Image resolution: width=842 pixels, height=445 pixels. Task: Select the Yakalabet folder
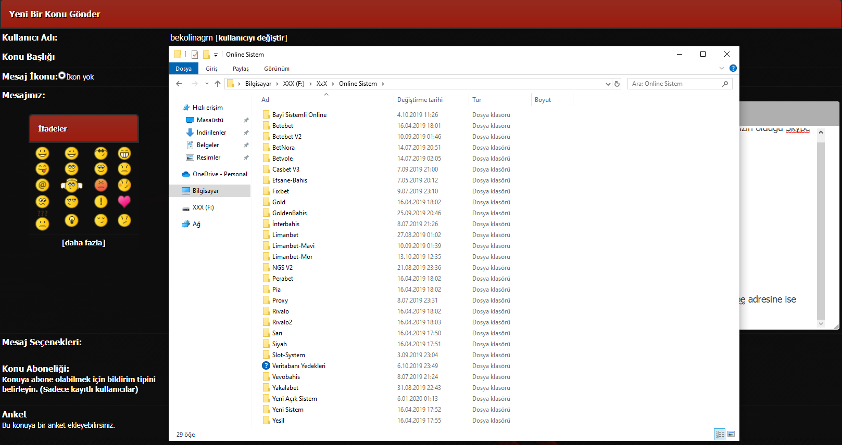(x=285, y=388)
